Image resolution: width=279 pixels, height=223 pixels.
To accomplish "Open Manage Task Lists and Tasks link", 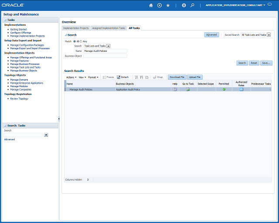I will point(25,68).
